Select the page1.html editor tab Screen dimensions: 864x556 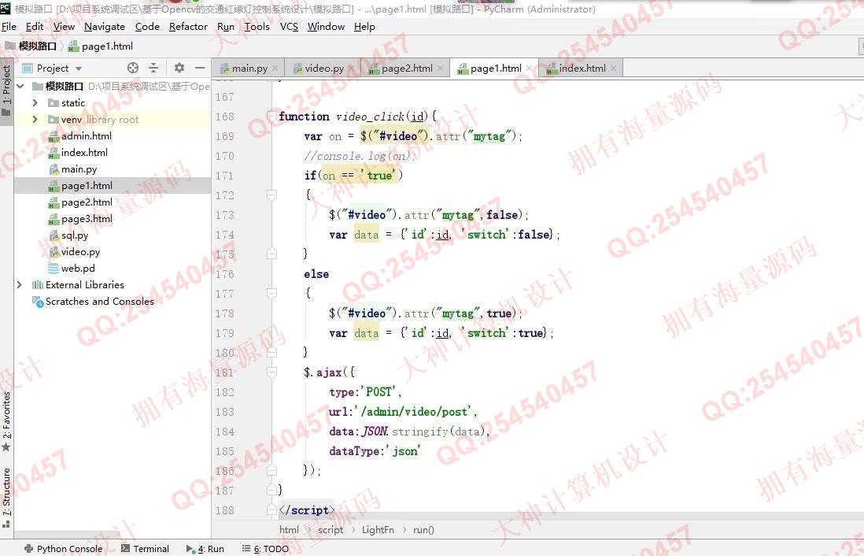pyautogui.click(x=496, y=69)
